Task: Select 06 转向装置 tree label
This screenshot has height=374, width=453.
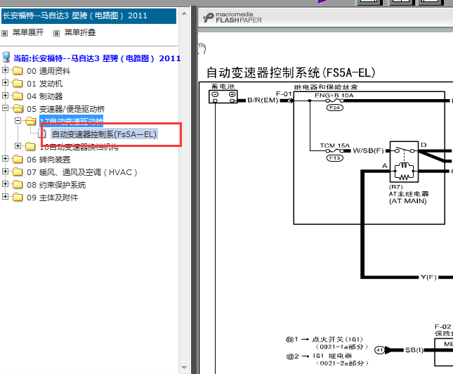Action: (48, 160)
